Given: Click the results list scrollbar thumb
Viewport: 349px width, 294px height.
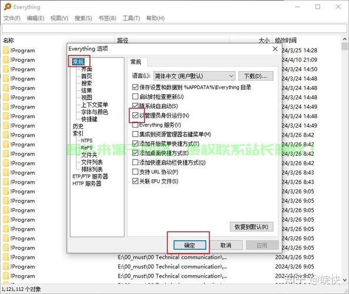Looking at the screenshot, I should pyautogui.click(x=344, y=46).
